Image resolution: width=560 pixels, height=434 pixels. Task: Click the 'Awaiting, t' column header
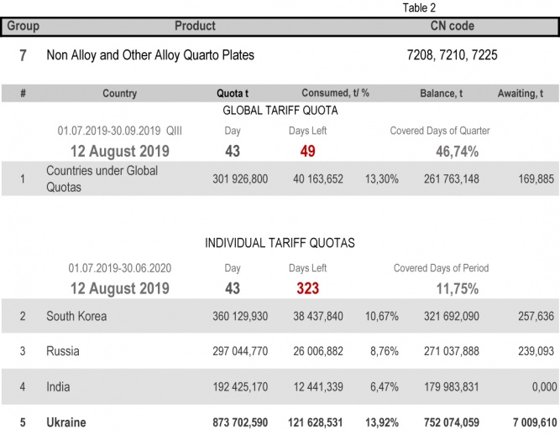point(526,94)
